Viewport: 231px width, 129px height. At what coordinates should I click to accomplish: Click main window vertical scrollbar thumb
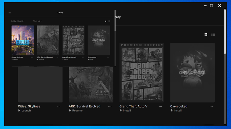[225, 32]
